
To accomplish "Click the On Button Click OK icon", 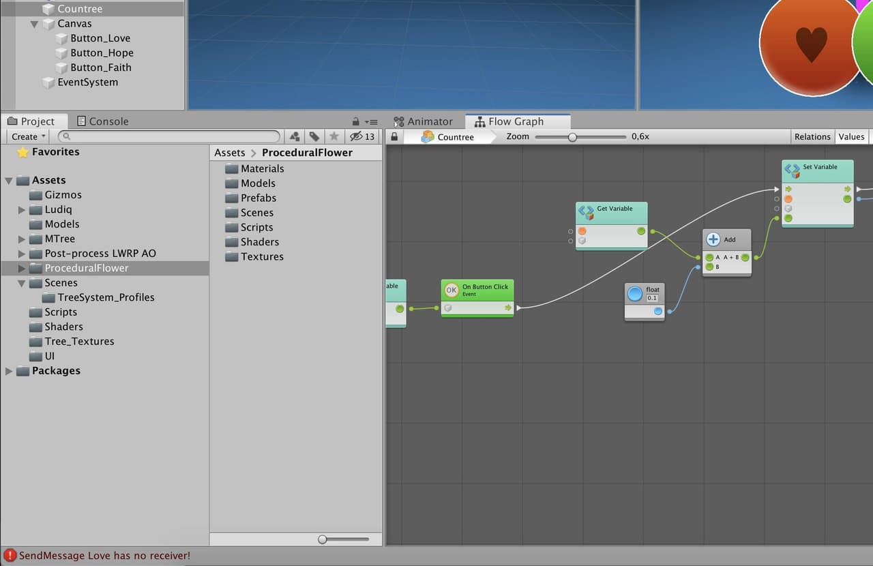I will click(451, 290).
